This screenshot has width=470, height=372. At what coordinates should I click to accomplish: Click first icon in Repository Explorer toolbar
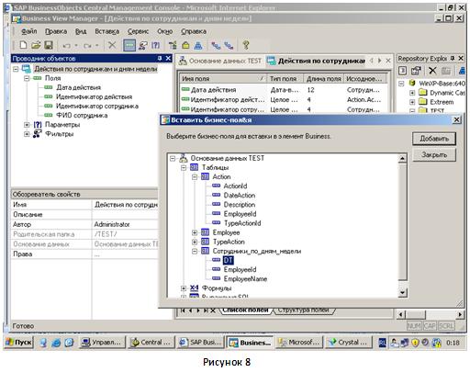click(x=402, y=71)
